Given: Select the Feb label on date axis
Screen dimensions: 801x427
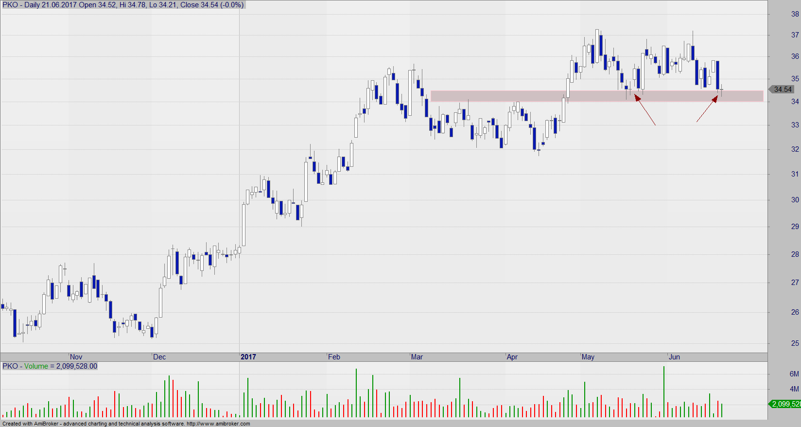Looking at the screenshot, I should coord(334,357).
